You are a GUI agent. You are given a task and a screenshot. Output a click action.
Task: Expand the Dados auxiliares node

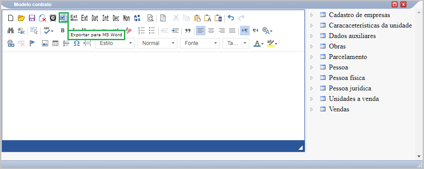point(312,36)
